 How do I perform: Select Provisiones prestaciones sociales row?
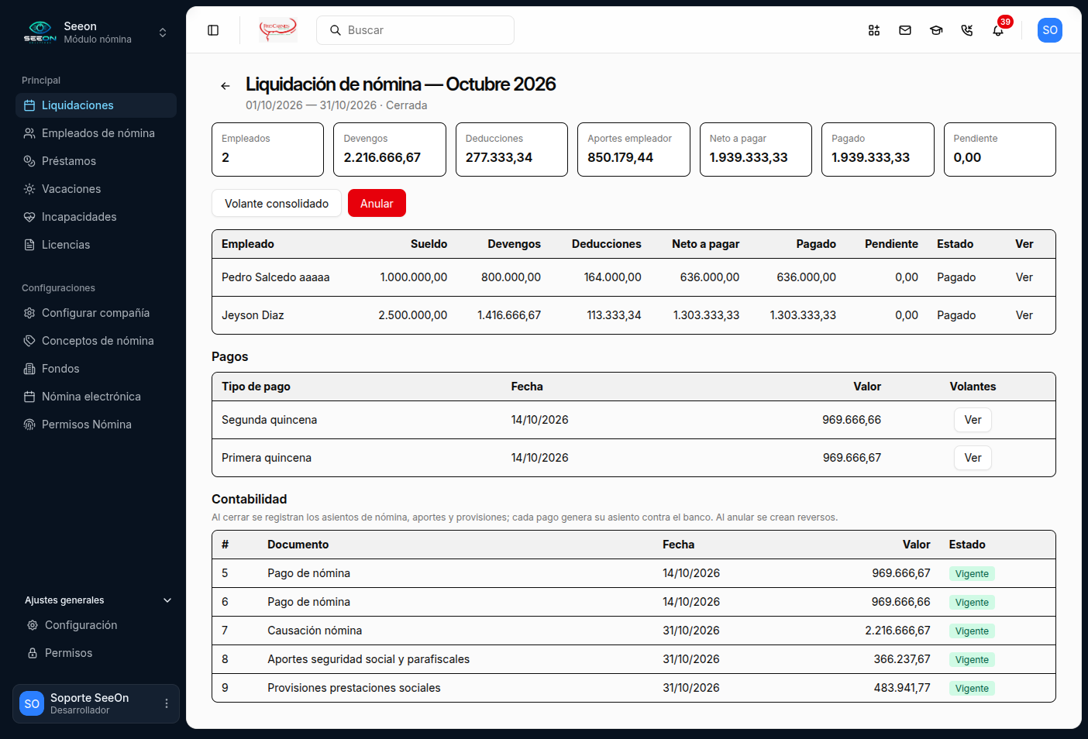click(x=634, y=688)
